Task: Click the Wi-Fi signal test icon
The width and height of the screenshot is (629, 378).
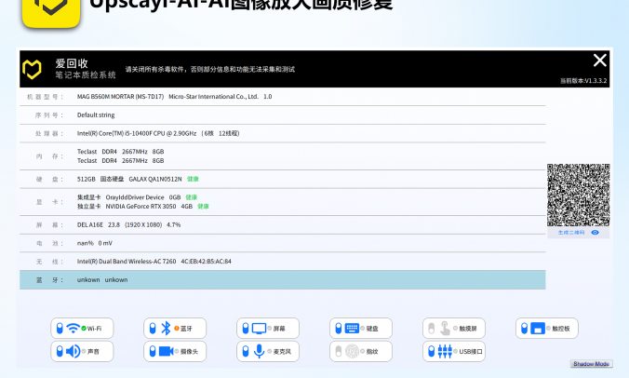Action: pos(73,329)
